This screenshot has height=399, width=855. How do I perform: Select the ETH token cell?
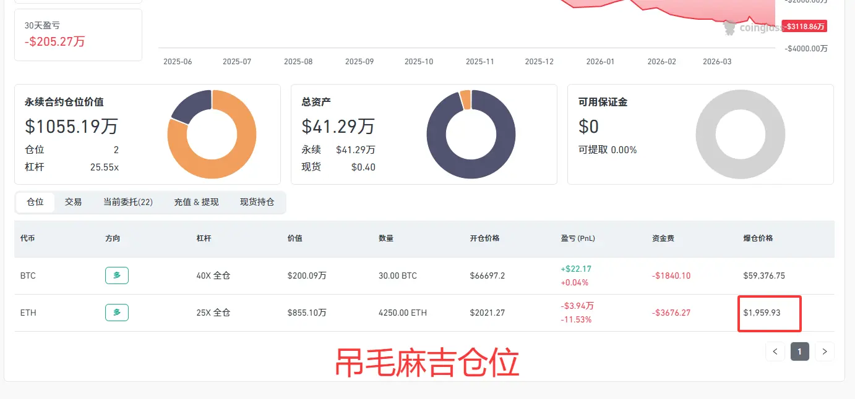tap(28, 313)
